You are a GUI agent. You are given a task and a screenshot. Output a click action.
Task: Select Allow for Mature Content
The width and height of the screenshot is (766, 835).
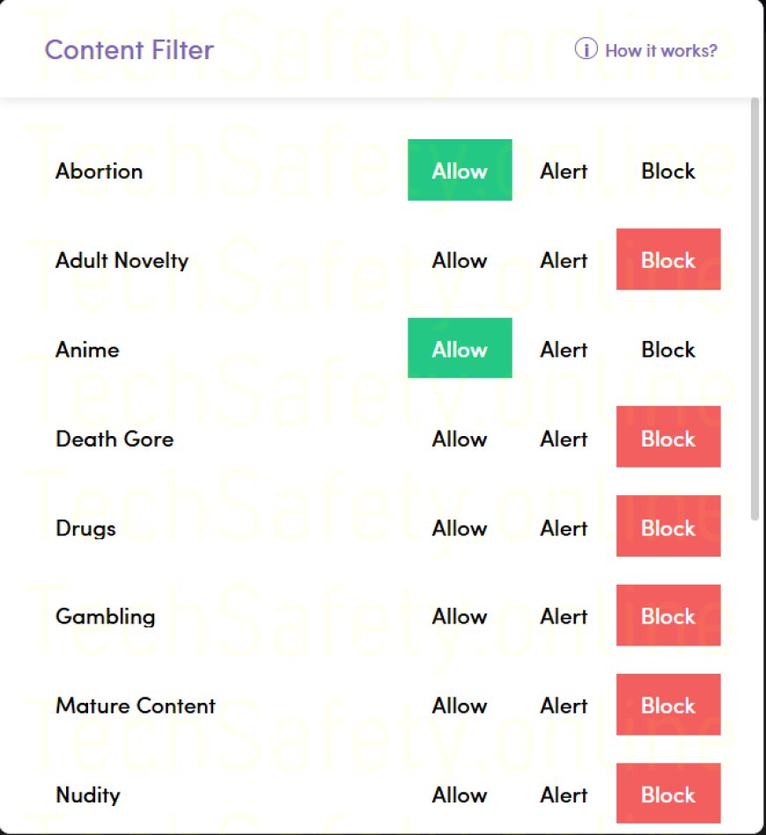pyautogui.click(x=460, y=706)
